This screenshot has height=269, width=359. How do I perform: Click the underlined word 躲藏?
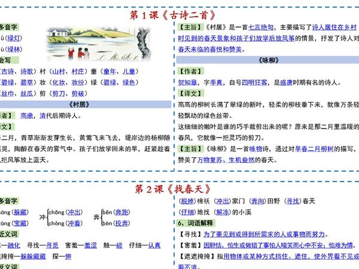[20, 212]
